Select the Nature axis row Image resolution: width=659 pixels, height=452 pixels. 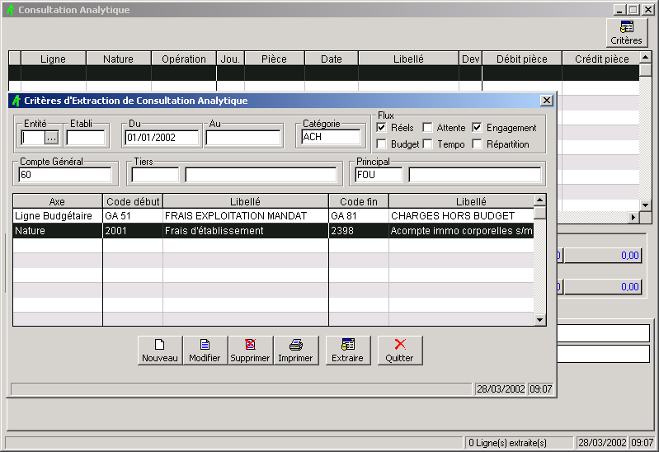[x=273, y=231]
